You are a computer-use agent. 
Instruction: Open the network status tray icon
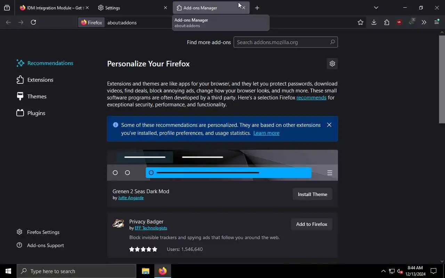(x=392, y=271)
